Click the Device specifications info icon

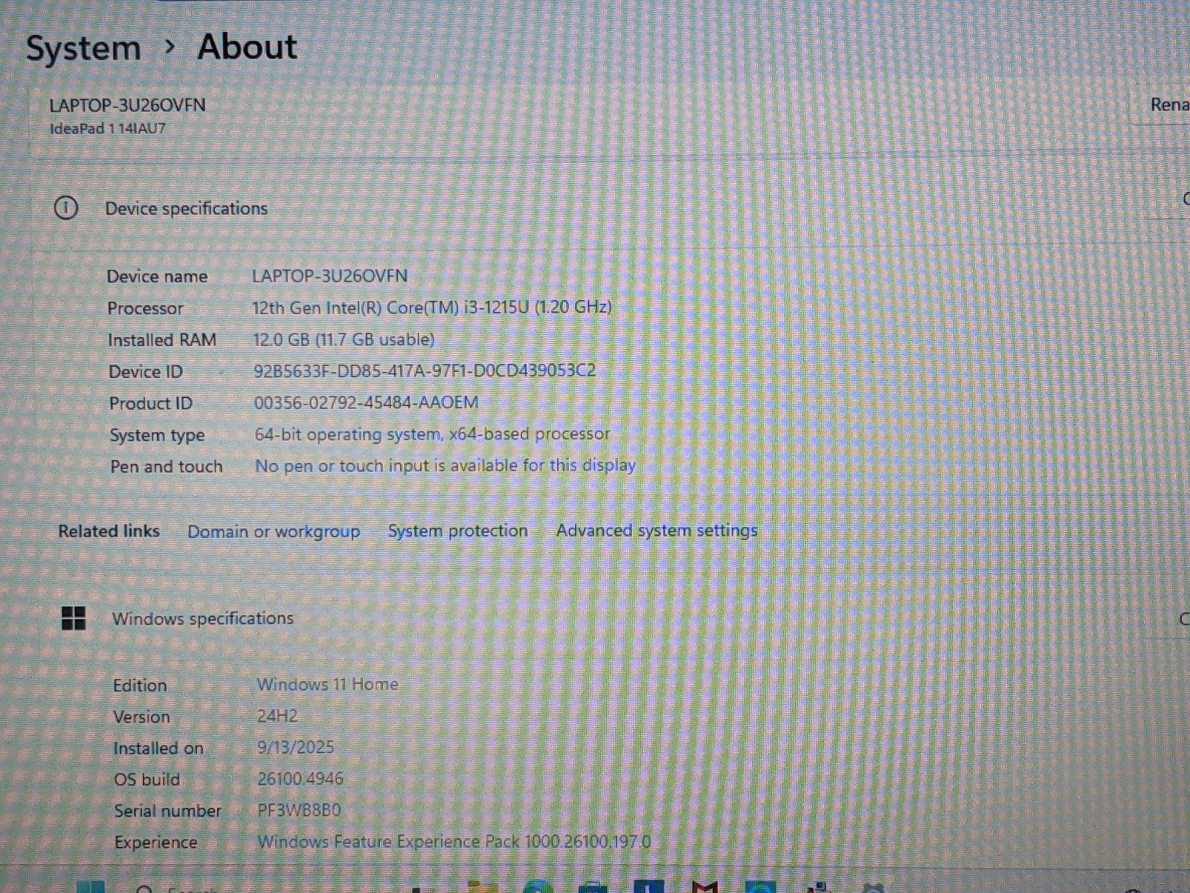coord(66,208)
